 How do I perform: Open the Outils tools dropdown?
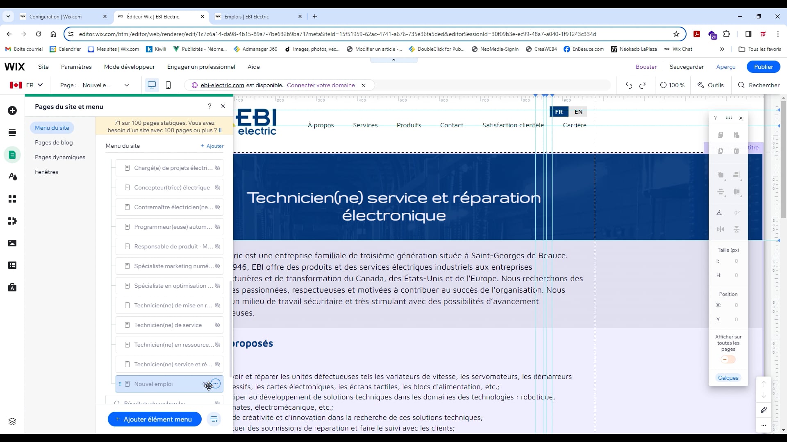[711, 85]
